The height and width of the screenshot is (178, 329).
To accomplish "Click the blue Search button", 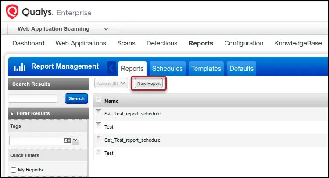I will 76,98.
